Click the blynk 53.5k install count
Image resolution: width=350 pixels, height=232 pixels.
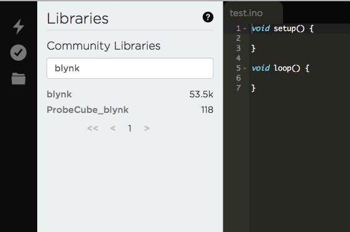[201, 94]
